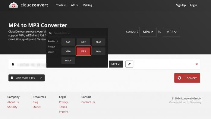Click the cloudconvert brand name text
The image size is (211, 119).
34,5
